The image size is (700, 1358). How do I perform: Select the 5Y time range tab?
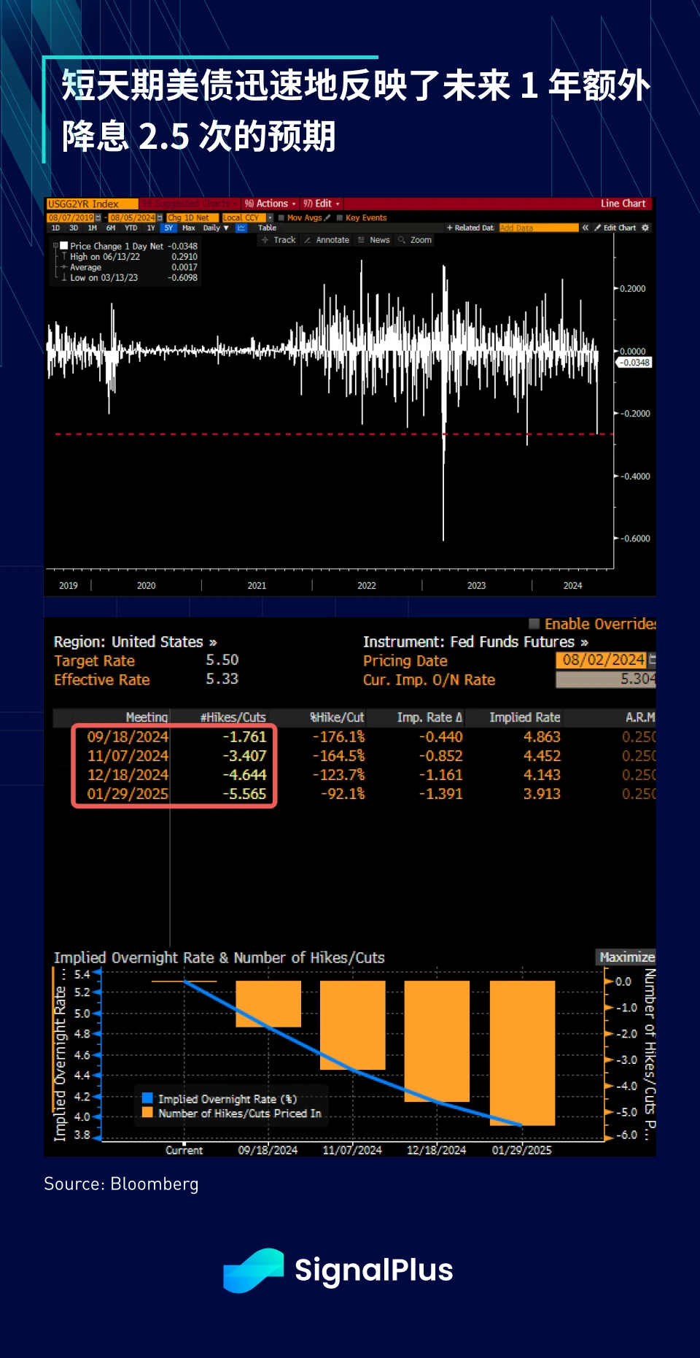pyautogui.click(x=168, y=228)
